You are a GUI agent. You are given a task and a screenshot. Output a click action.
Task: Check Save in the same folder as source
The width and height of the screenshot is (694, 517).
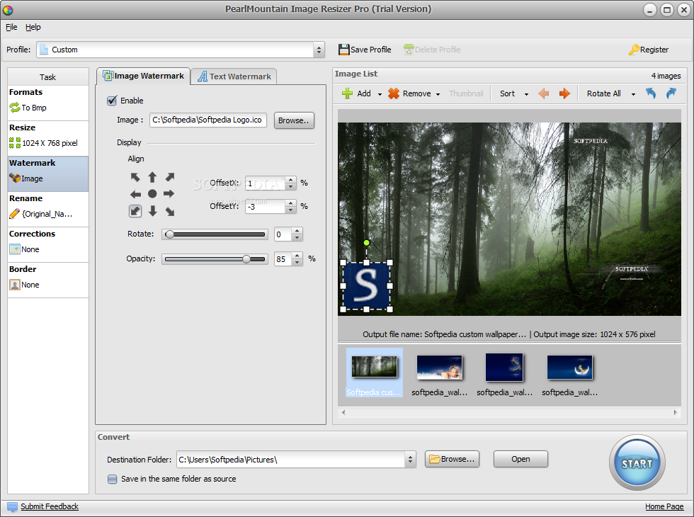pos(113,479)
